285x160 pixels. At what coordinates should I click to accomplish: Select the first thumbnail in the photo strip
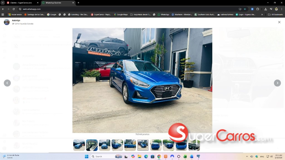coord(79,145)
